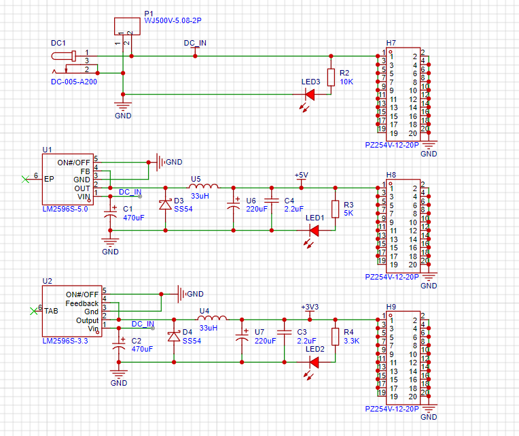The height and width of the screenshot is (436, 519).
Task: Click the PZ254V-12-20P label under H8
Action: [391, 278]
